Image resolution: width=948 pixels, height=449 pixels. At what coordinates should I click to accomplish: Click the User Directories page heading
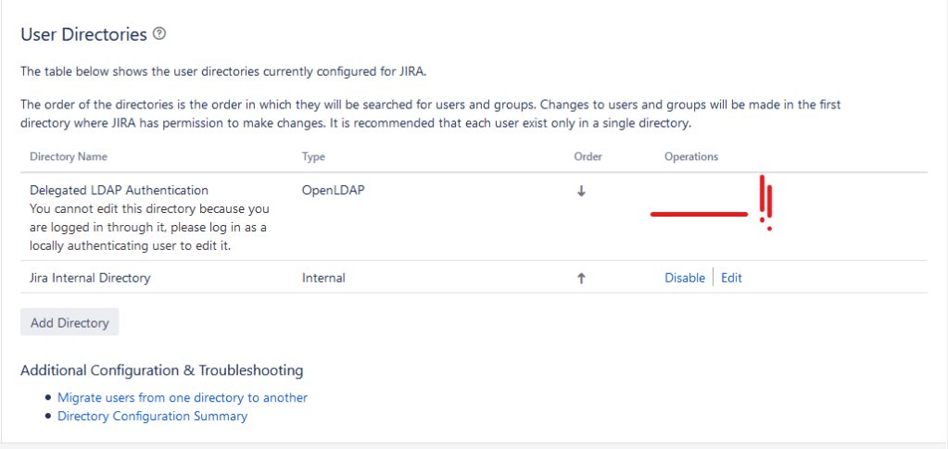83,34
